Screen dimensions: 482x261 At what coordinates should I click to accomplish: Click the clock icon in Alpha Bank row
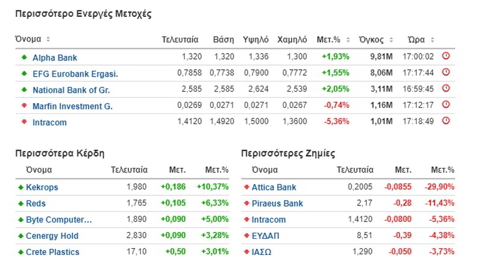[446, 56]
